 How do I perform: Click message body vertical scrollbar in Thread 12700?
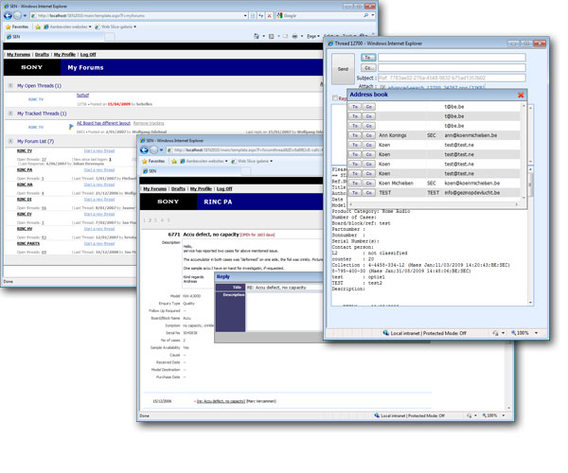click(530, 236)
